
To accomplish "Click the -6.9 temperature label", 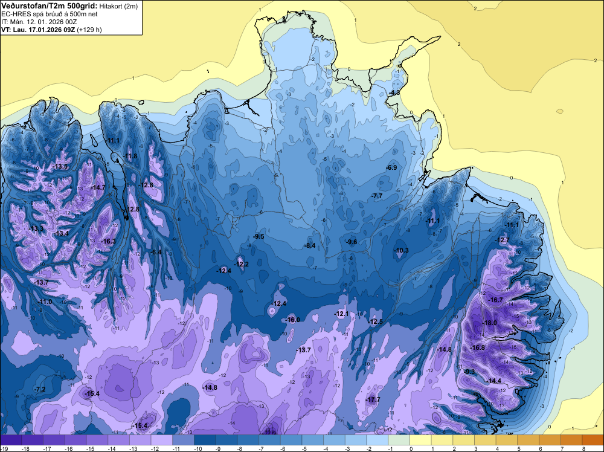I will tap(391, 167).
